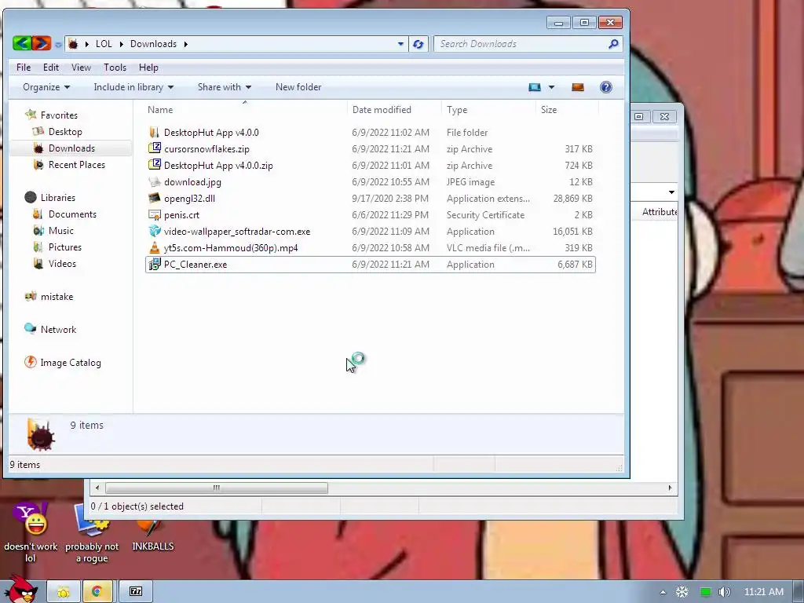This screenshot has height=603, width=804.
Task: Click the Change your view icon
Action: pyautogui.click(x=534, y=87)
